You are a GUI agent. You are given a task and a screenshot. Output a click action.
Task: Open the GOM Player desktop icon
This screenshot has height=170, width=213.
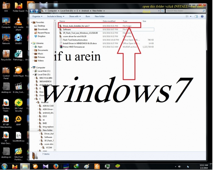[19, 71]
